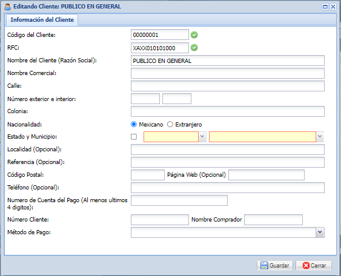
Task: Select the Nombre Comprador input field
Action: (273, 220)
